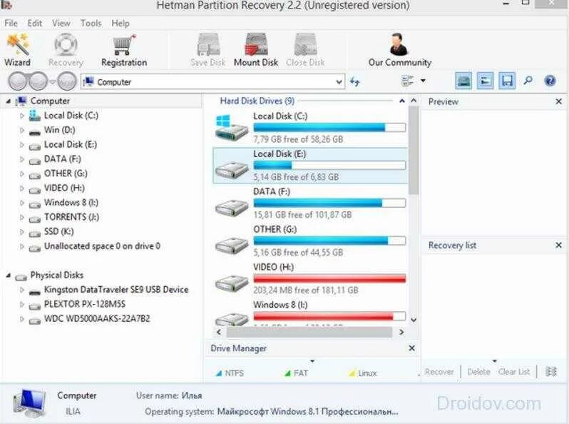
Task: Open the search magnifier tool
Action: coord(528,80)
